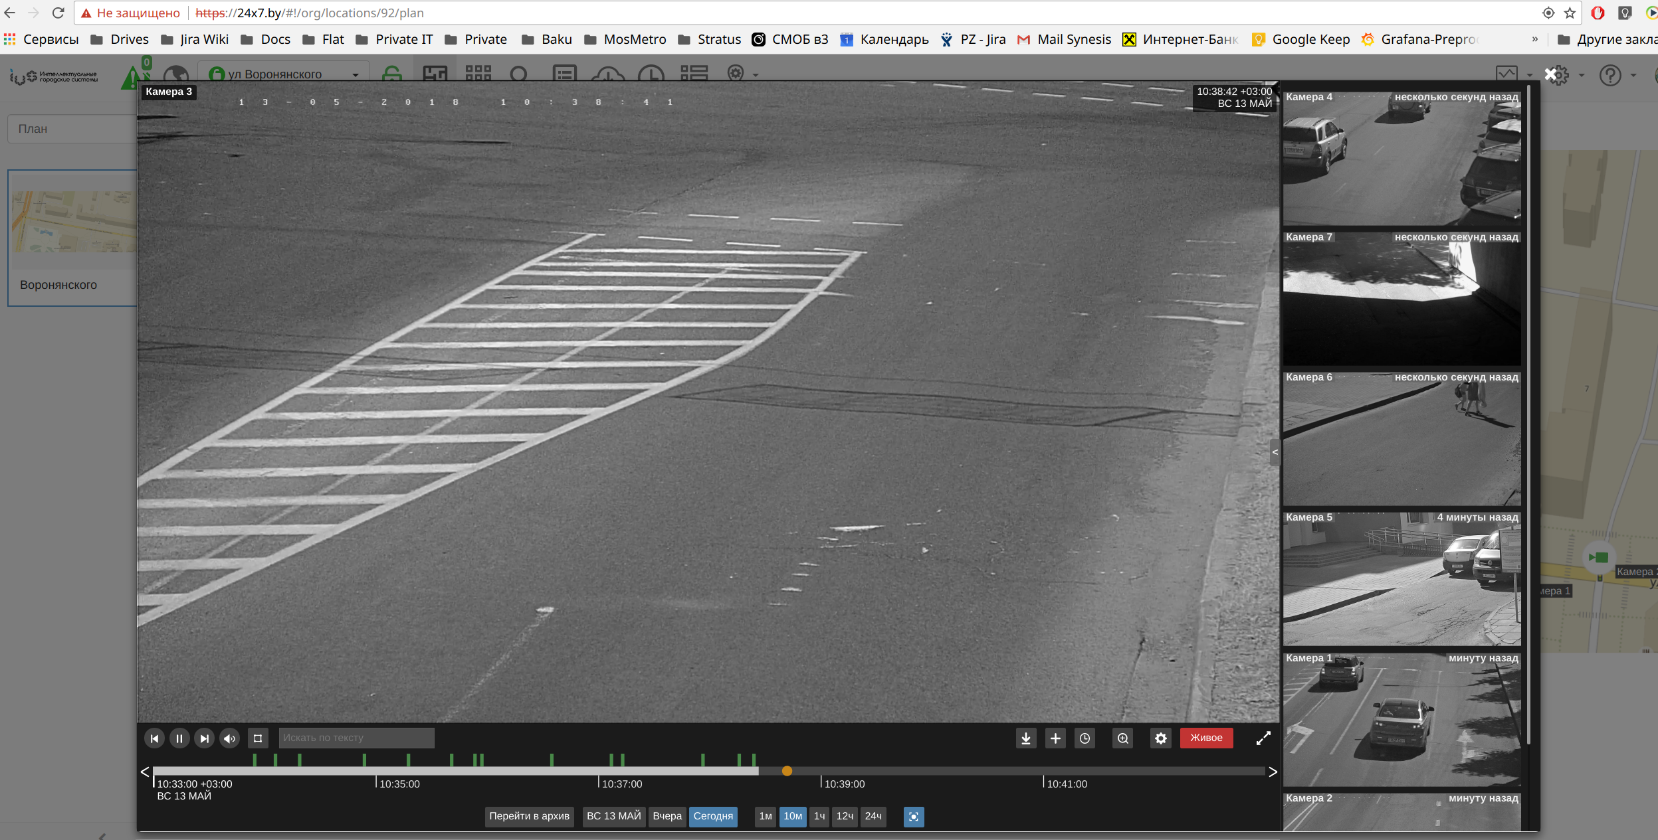Open Камера 6 thumbnail
Viewport: 1658px width, 840px height.
1401,439
